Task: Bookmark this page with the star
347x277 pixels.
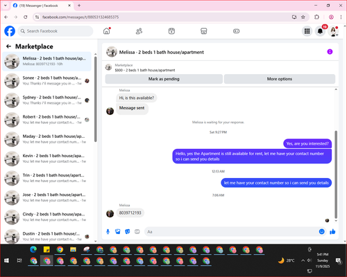Action: point(303,17)
